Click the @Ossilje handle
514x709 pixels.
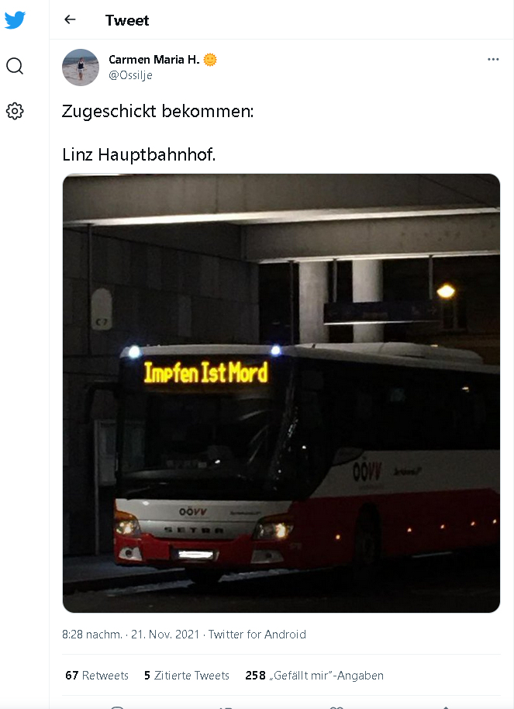point(131,75)
